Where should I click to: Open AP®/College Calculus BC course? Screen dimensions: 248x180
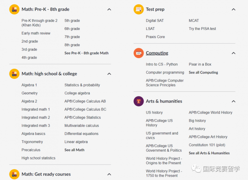[85, 109]
